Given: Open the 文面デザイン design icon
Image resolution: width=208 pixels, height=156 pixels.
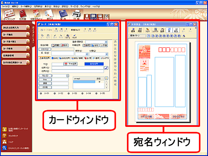Looking at the screenshot, I should 36,15.
